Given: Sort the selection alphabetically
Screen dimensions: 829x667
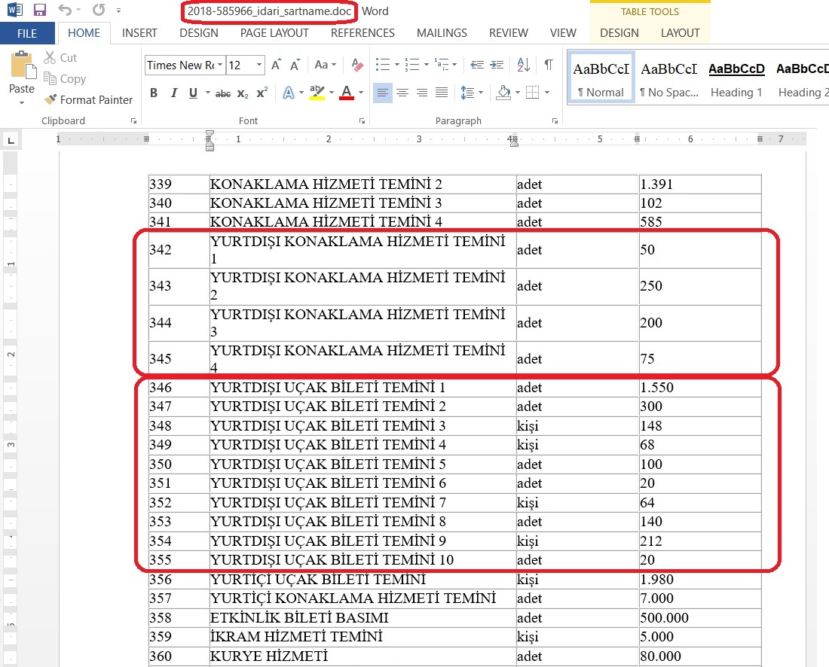Looking at the screenshot, I should [x=523, y=65].
